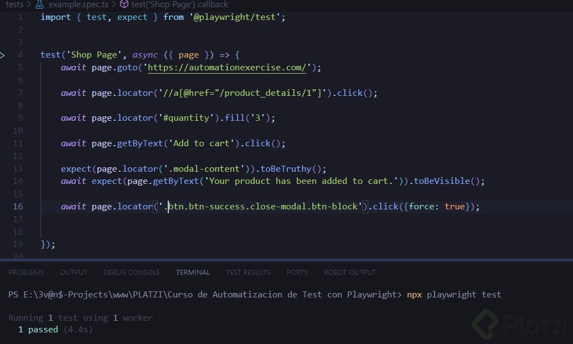Click the fill('3') call on line 9

(247, 118)
